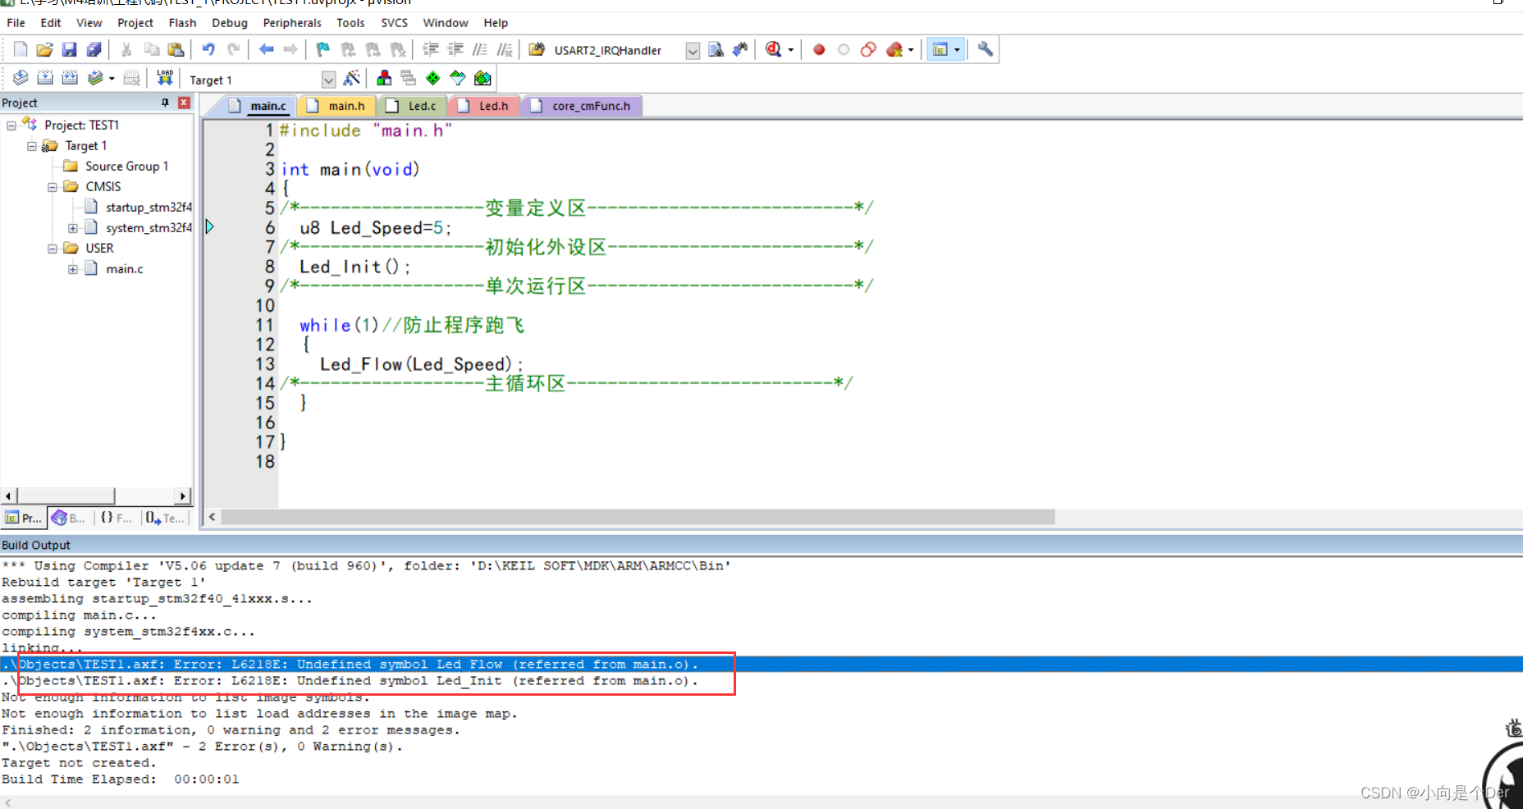Start or stop the debug session
Screen dimensions: 1523x809
773,49
